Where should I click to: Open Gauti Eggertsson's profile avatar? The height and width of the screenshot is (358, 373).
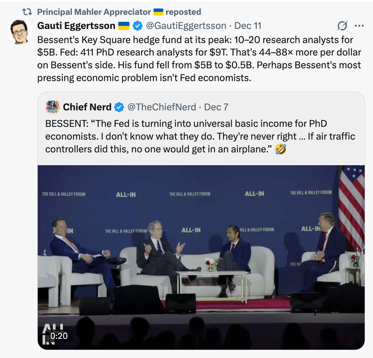click(x=19, y=32)
